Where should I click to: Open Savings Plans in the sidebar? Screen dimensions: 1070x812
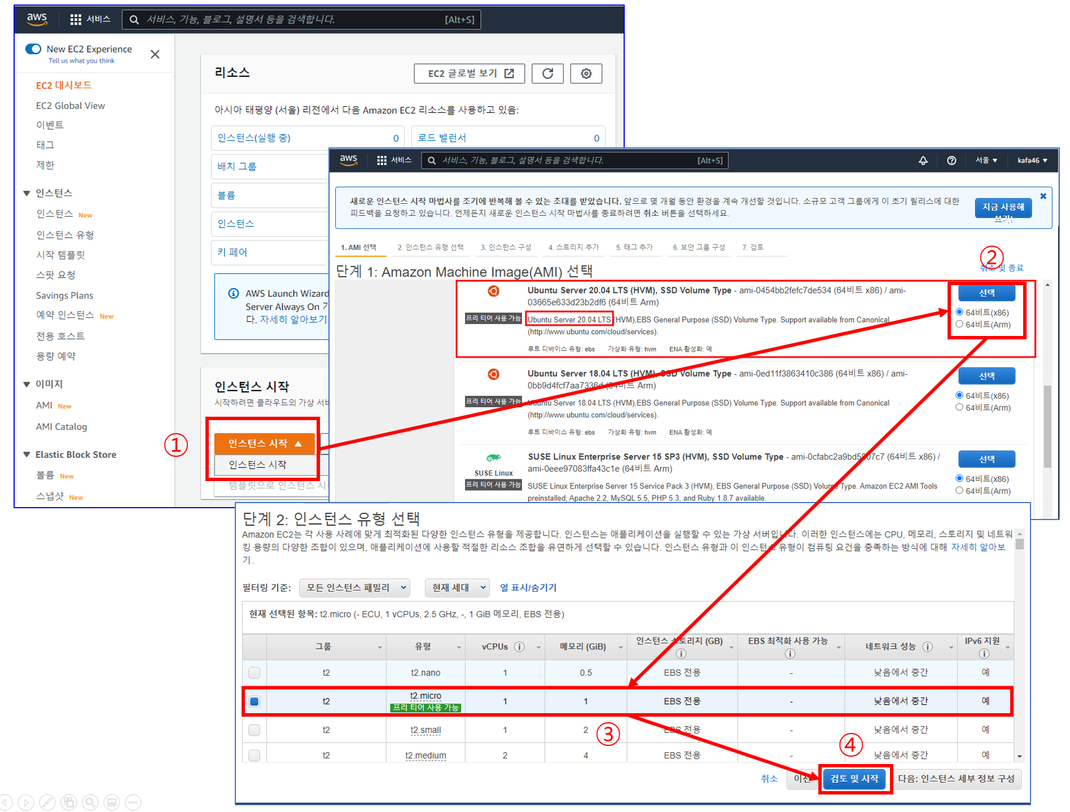coord(64,295)
